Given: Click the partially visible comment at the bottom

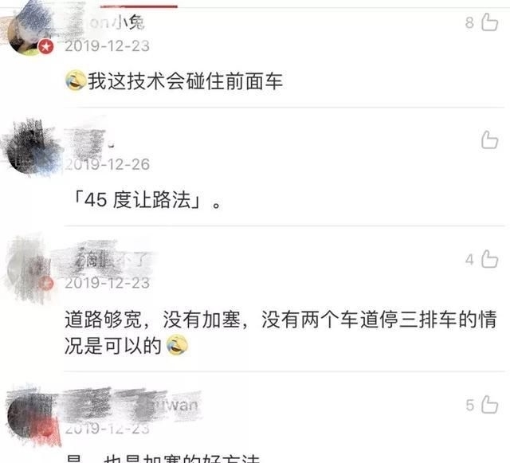Looking at the screenshot, I should pyautogui.click(x=163, y=458).
